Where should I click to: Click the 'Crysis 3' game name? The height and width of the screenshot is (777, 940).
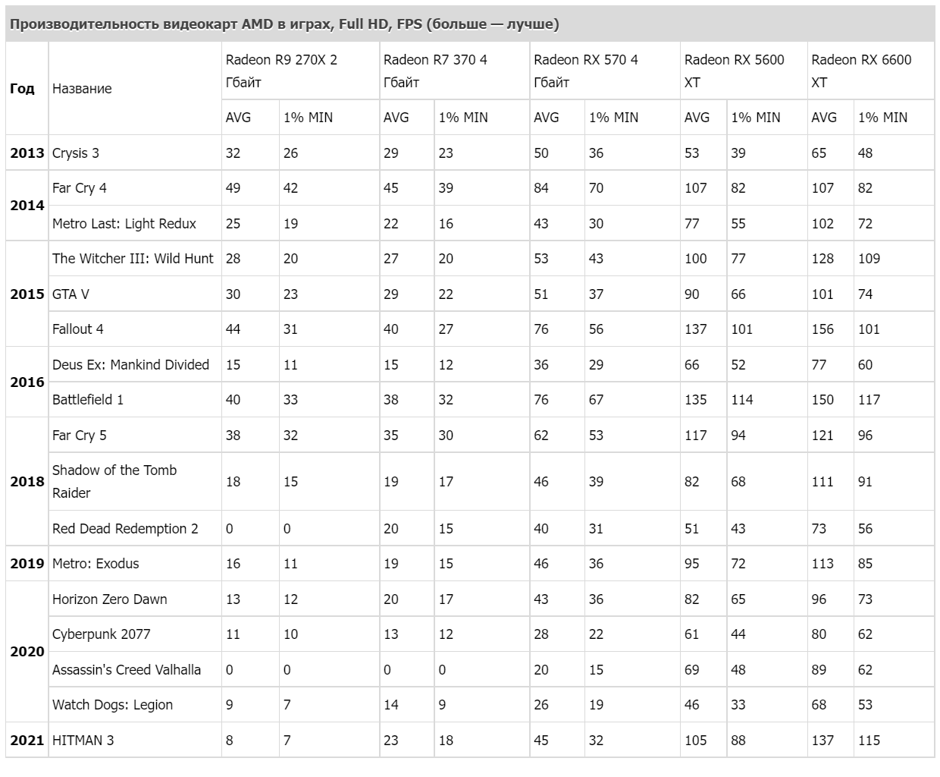pos(76,153)
